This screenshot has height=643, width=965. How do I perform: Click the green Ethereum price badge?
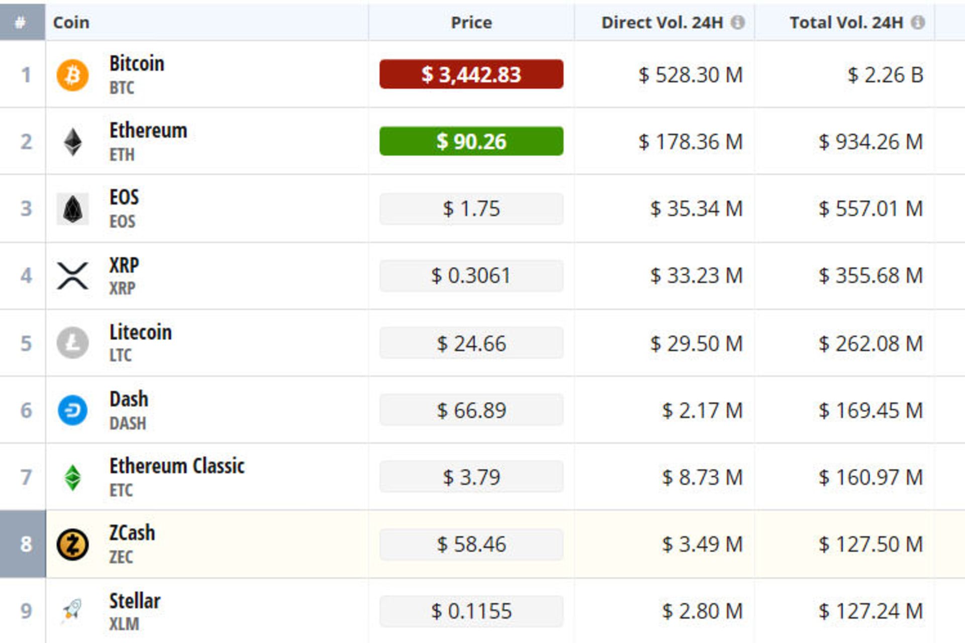click(x=471, y=141)
